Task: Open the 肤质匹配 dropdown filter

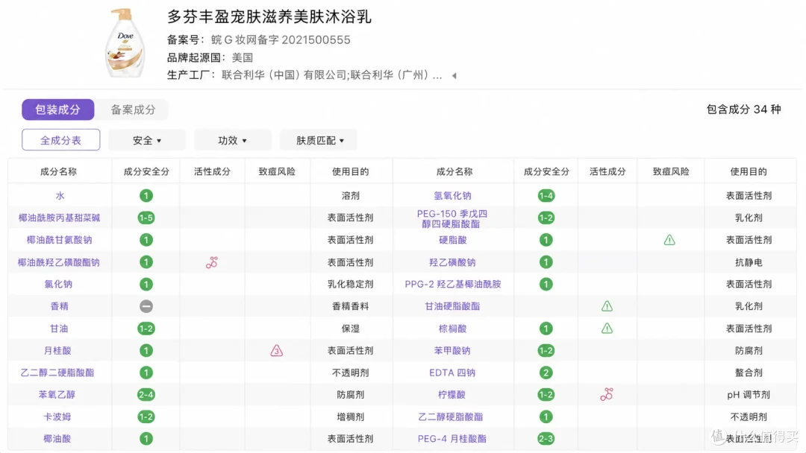Action: (319, 140)
